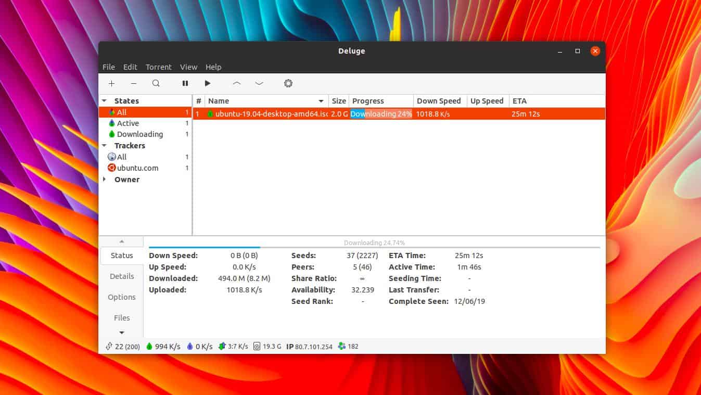Open the filter search magnifier icon
The image size is (701, 395).
click(156, 83)
